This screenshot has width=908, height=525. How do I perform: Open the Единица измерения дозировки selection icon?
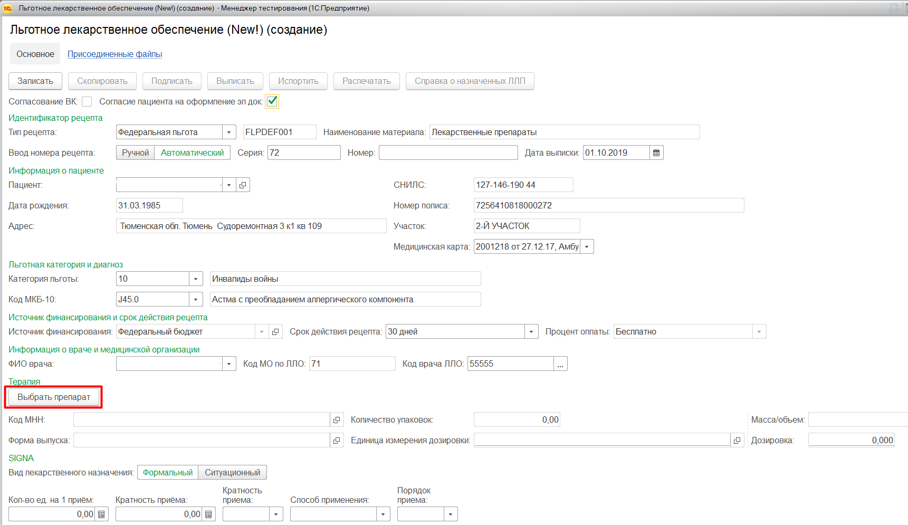[x=737, y=440]
